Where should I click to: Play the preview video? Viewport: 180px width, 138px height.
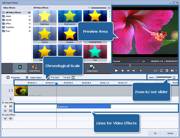[x=116, y=71]
